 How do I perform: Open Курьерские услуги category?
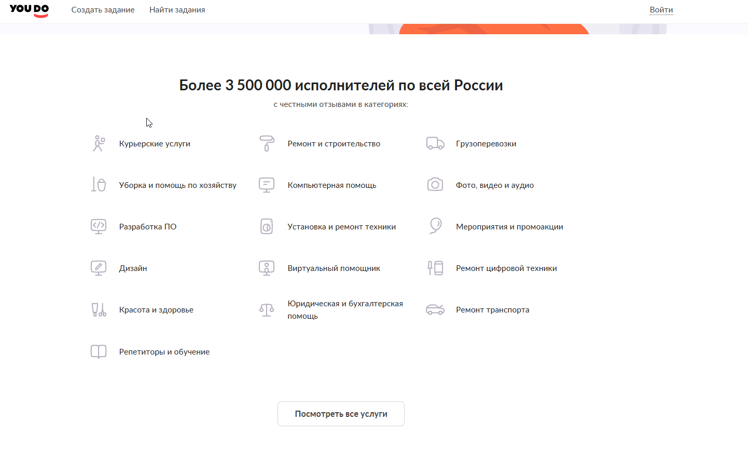coord(155,144)
